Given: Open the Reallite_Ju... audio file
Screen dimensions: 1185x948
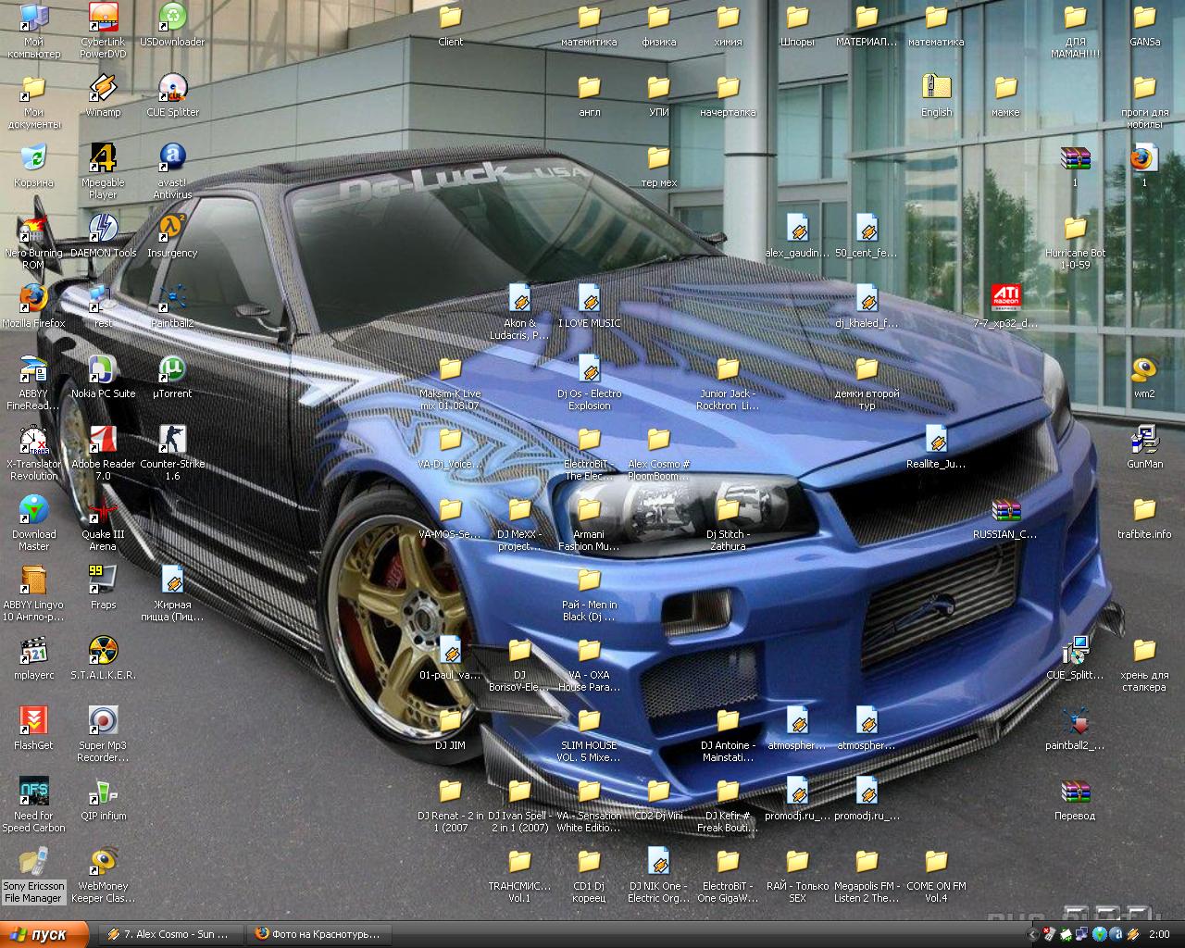Looking at the screenshot, I should (x=936, y=447).
